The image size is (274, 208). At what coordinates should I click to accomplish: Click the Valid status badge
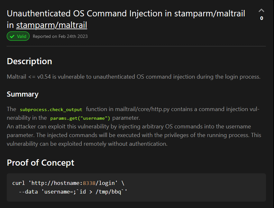pos(18,36)
